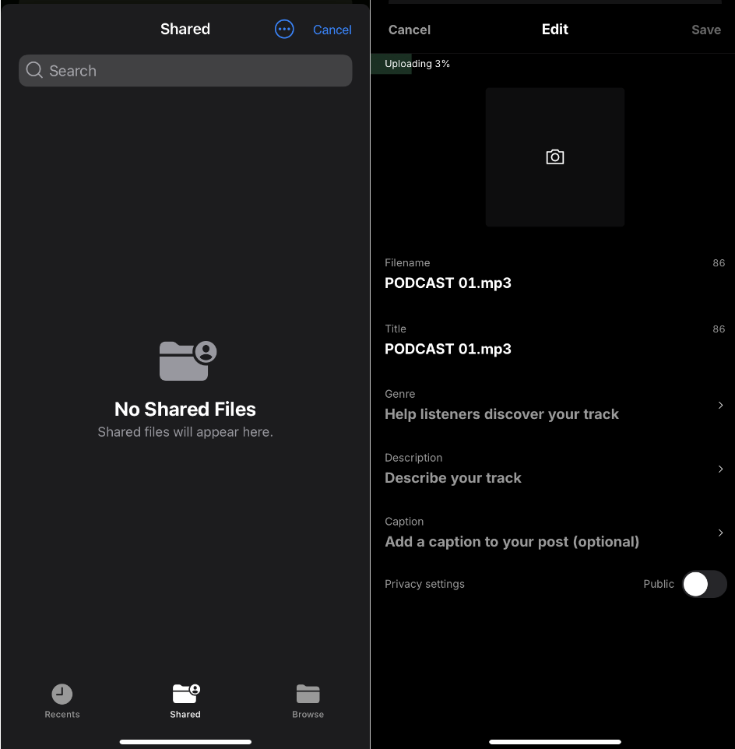The image size is (735, 749).
Task: Switch to the Recents tab
Action: [x=62, y=702]
